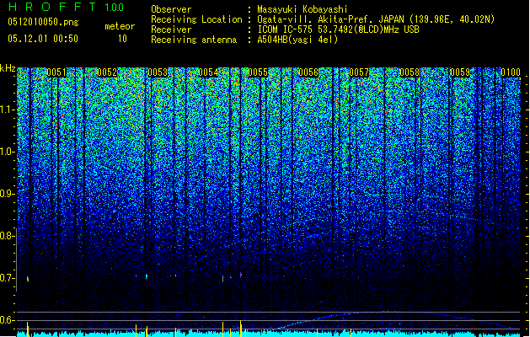Click the meteor count value 10
The width and height of the screenshot is (530, 337).
coord(122,39)
